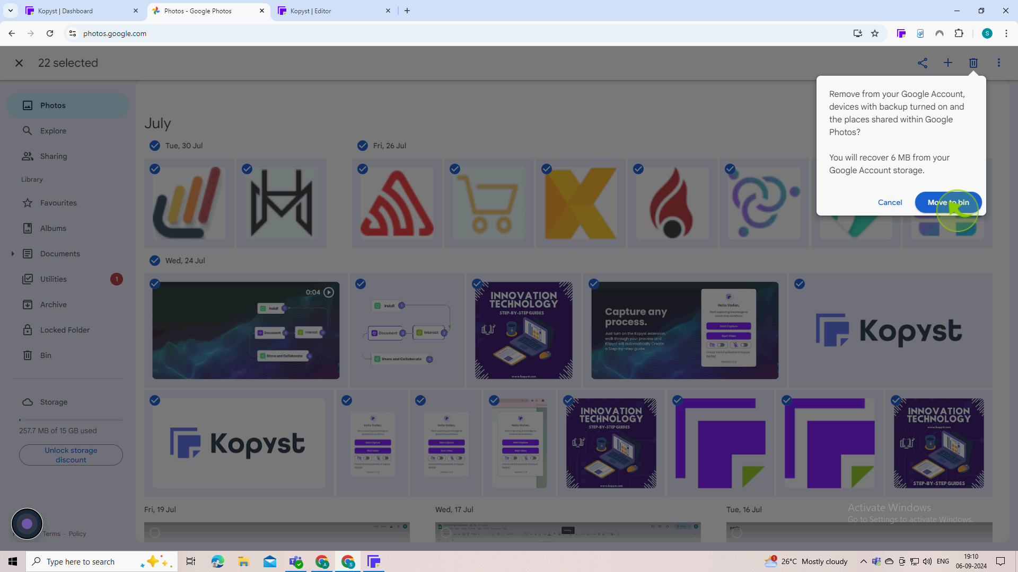Open Photos in the sidebar
This screenshot has width=1018, height=572.
tap(68, 105)
